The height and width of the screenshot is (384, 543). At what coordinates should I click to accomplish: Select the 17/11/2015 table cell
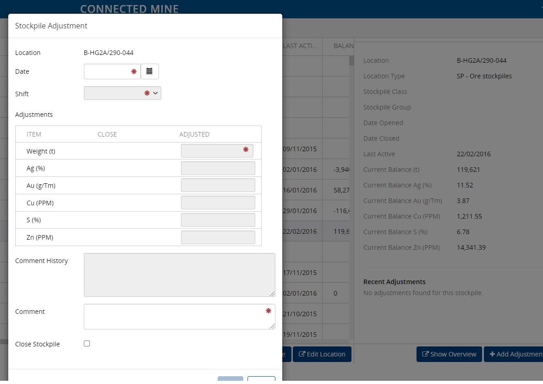point(300,273)
